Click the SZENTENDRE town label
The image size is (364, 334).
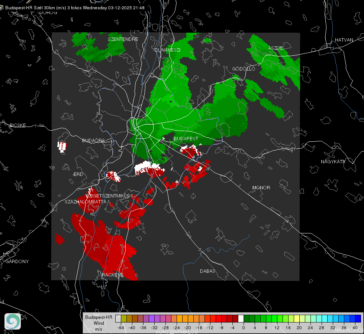pyautogui.click(x=123, y=39)
